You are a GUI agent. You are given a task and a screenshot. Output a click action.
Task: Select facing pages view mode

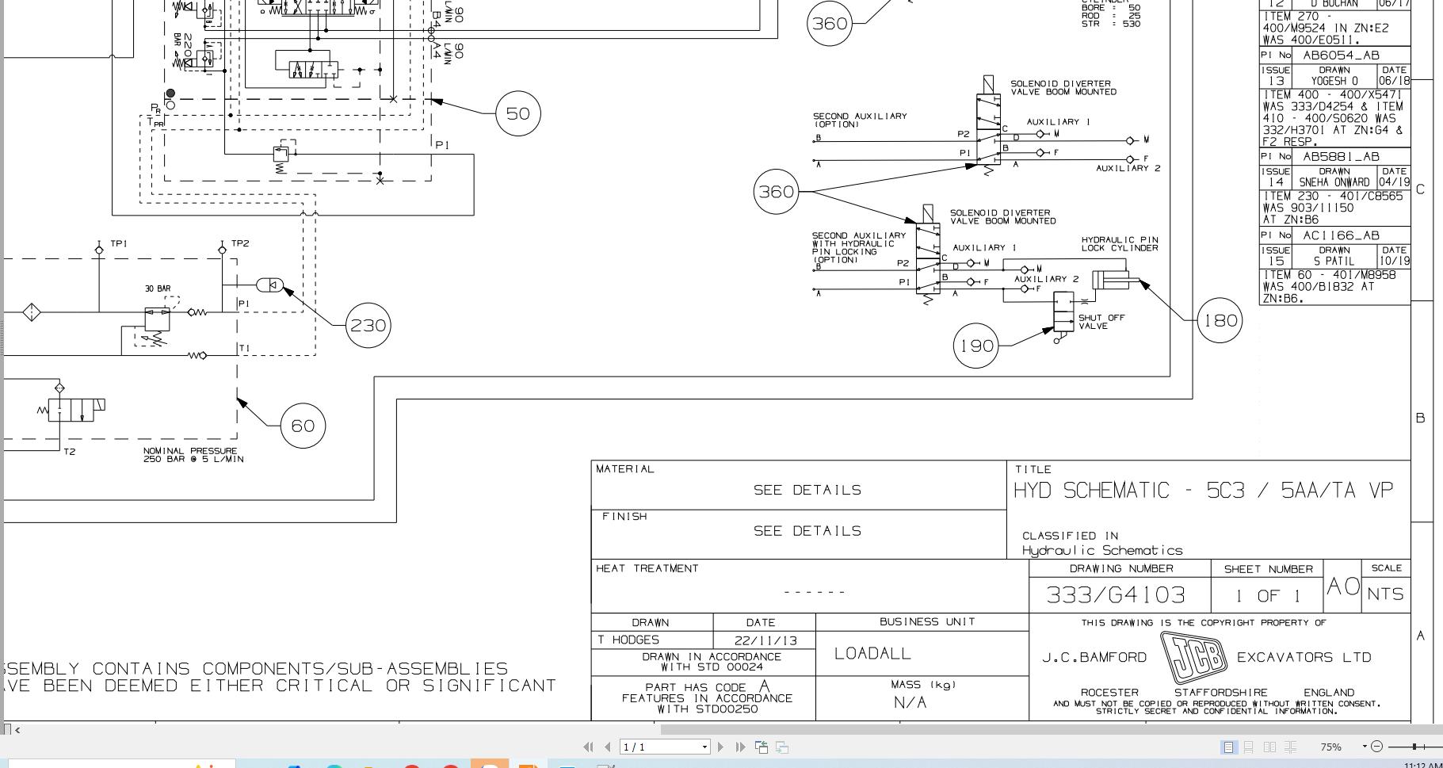coord(1269,747)
